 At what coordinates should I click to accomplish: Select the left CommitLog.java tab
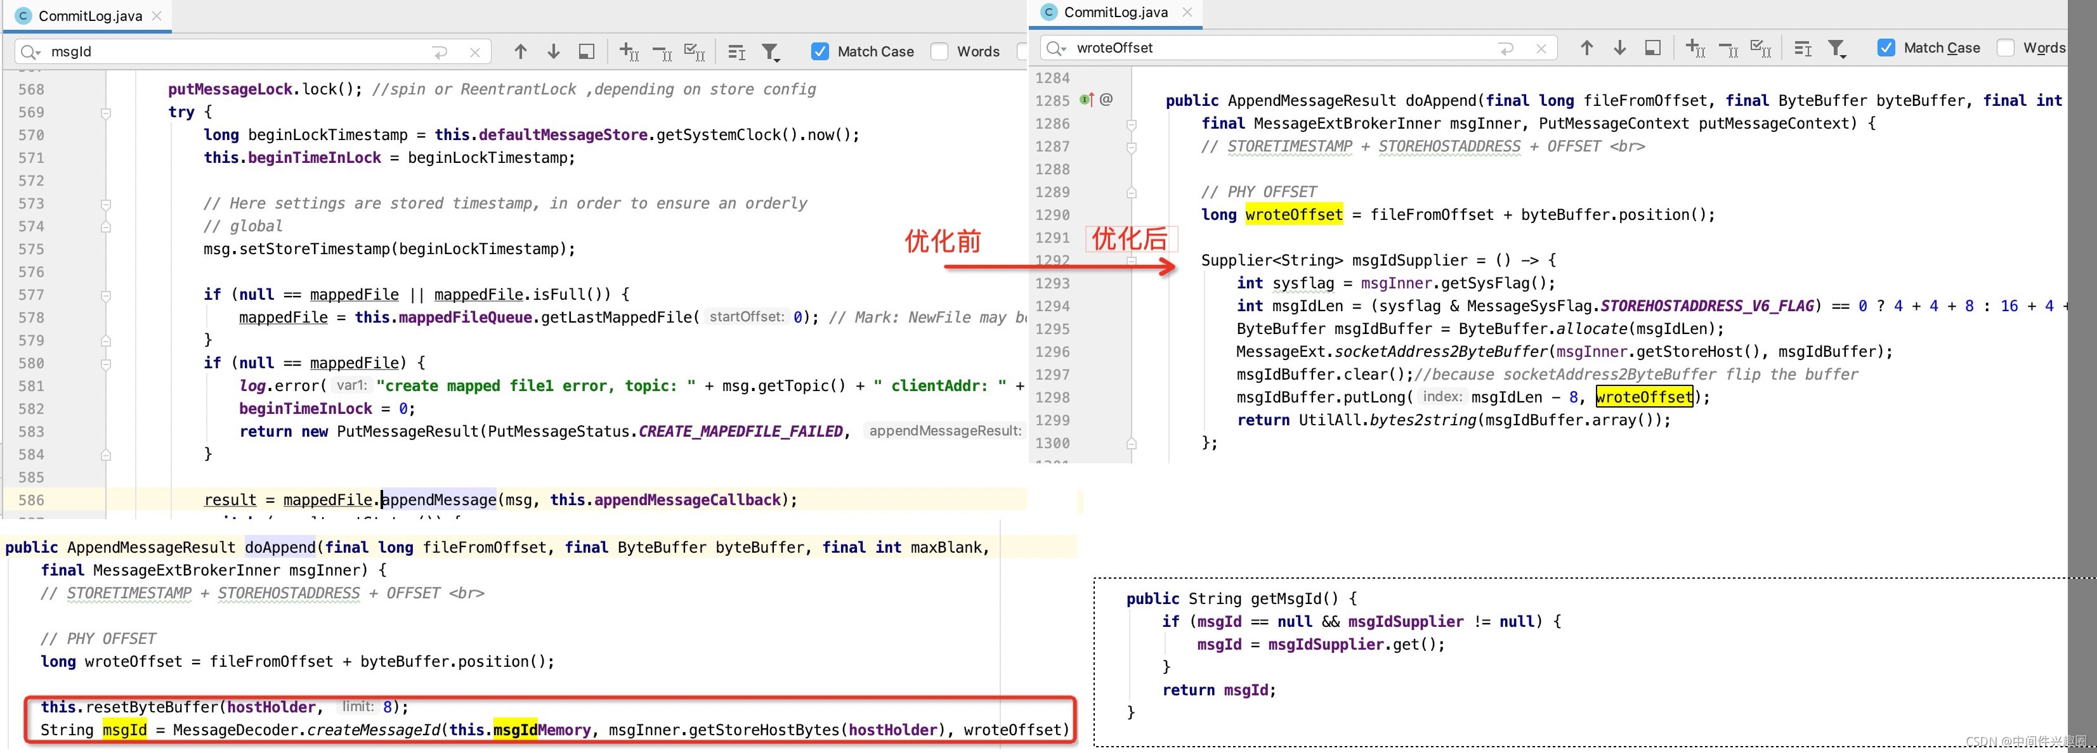click(x=89, y=15)
